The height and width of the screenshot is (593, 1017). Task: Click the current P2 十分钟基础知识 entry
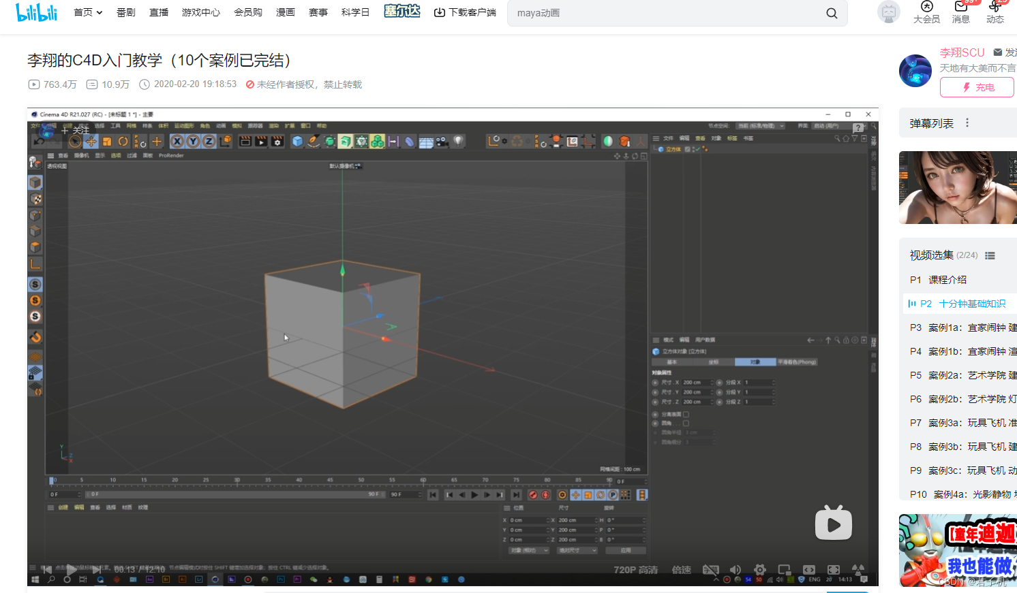click(x=960, y=304)
